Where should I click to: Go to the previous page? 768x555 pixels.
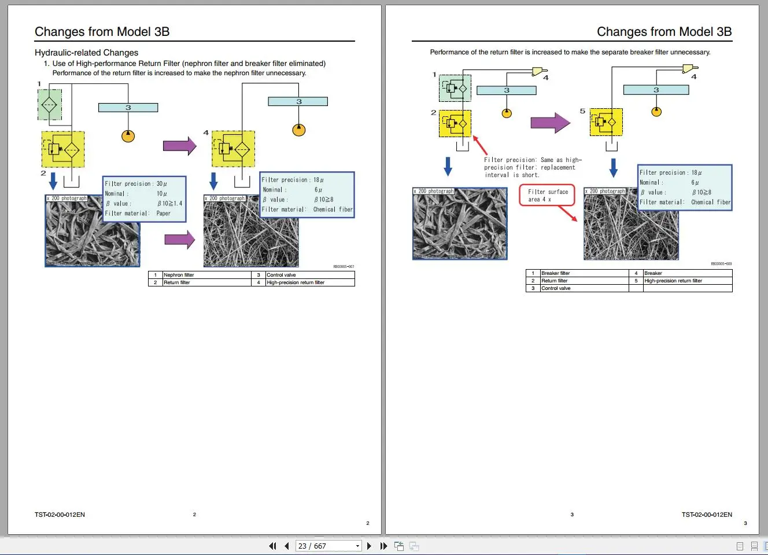pos(286,546)
